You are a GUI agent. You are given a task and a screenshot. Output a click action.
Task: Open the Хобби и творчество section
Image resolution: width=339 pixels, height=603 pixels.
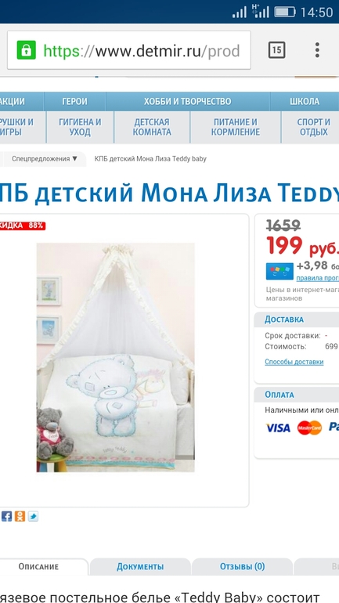click(188, 102)
